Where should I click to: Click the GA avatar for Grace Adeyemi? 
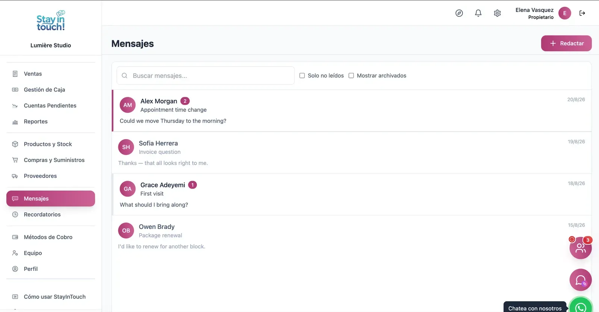click(128, 189)
